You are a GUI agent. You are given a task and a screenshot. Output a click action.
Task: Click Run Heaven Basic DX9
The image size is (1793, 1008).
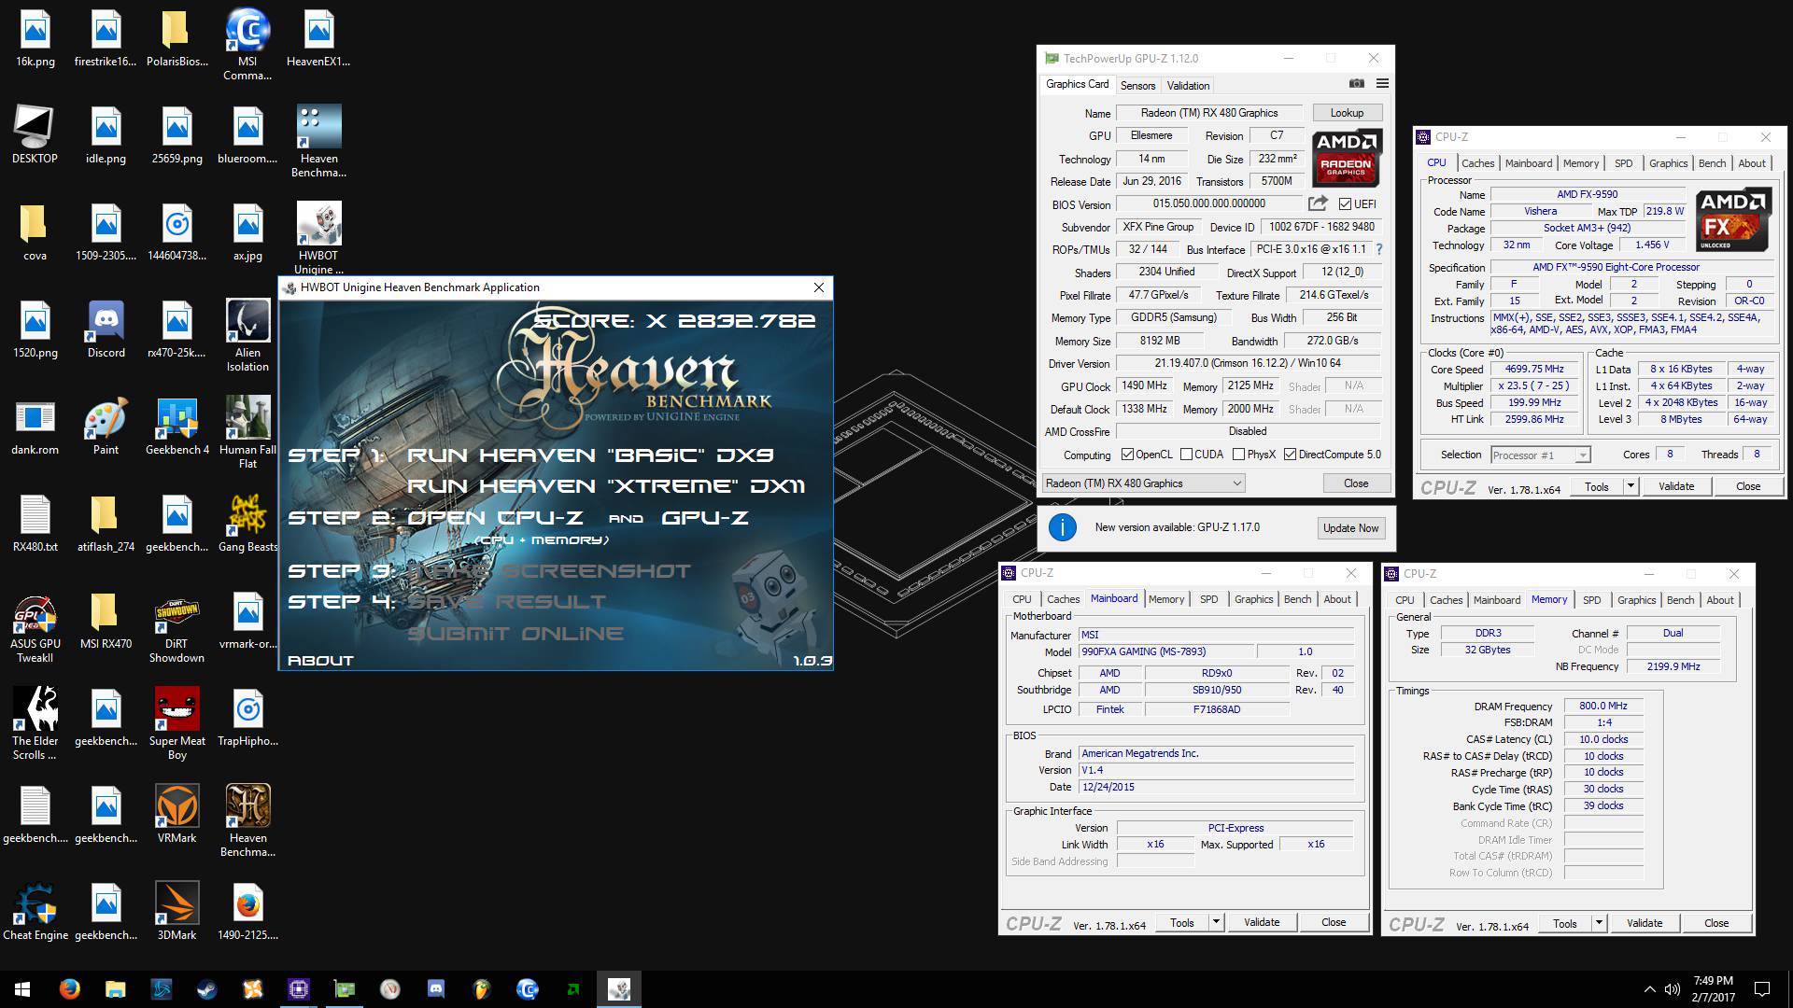click(x=590, y=455)
